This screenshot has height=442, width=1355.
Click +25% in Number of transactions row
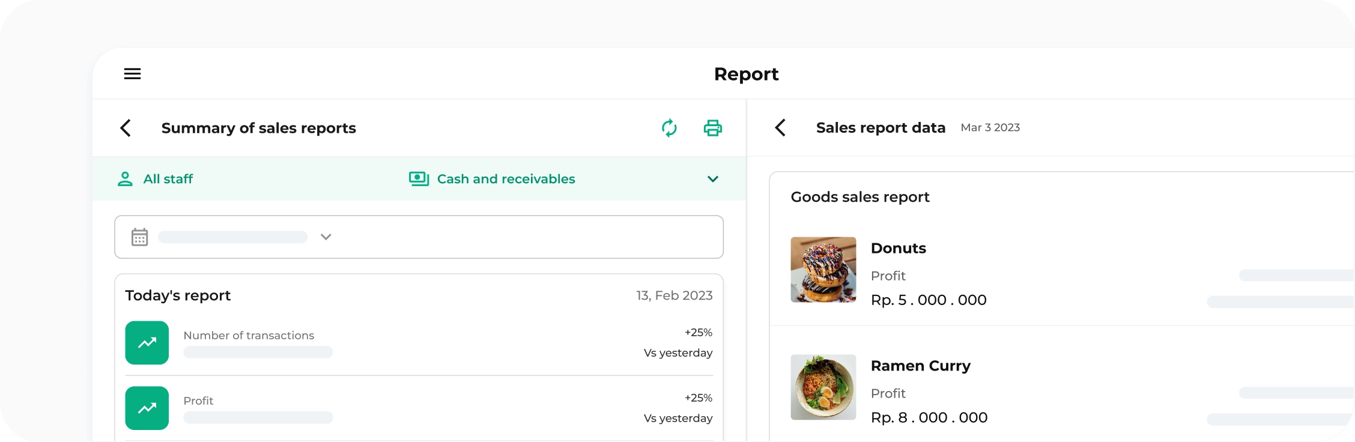pyautogui.click(x=699, y=332)
